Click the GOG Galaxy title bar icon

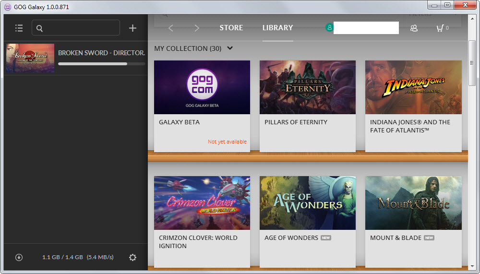8,7
